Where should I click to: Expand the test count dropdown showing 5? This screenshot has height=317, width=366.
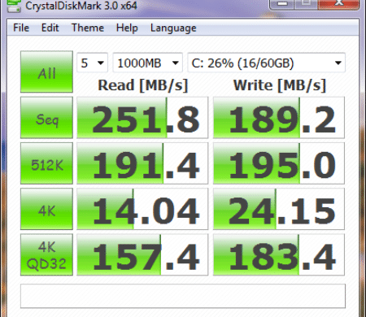93,63
